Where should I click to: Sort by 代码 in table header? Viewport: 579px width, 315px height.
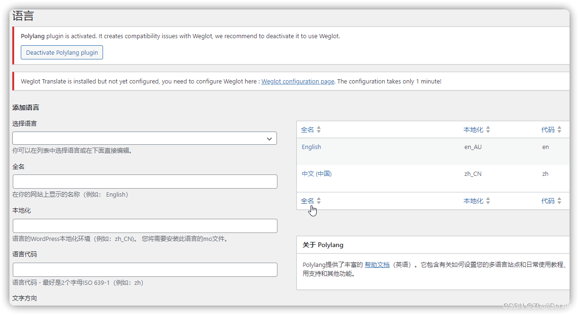tap(548, 130)
